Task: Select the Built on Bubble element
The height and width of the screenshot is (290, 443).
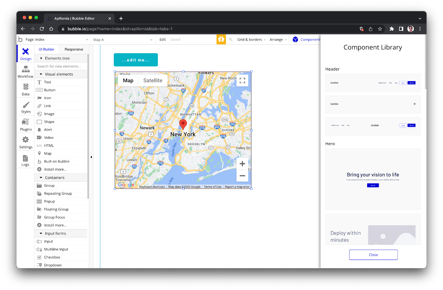Action: click(x=61, y=161)
